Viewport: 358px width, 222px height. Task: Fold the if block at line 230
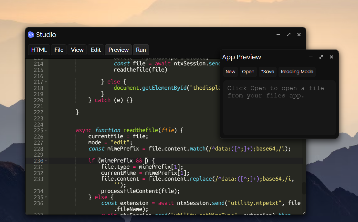tap(46, 161)
